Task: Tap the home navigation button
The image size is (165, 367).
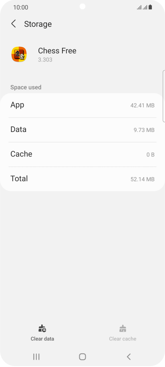Action: (x=82, y=357)
